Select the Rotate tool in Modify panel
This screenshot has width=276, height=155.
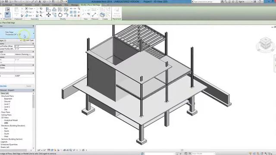pyautogui.click(x=60, y=15)
